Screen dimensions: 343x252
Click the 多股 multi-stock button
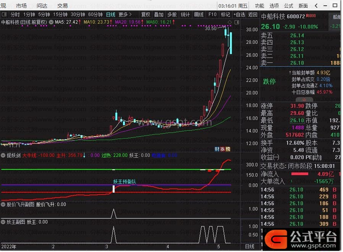click(x=172, y=14)
